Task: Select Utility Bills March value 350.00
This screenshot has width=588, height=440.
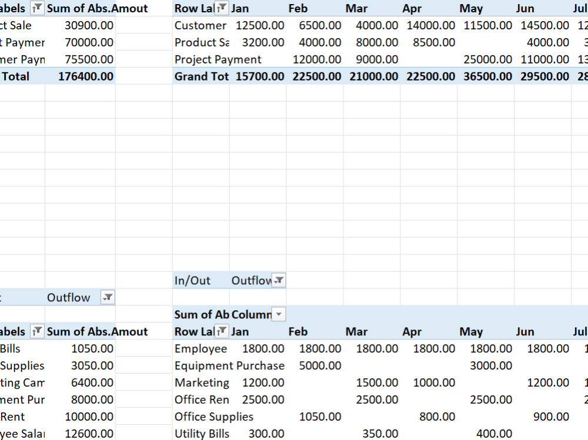Action: coord(372,433)
